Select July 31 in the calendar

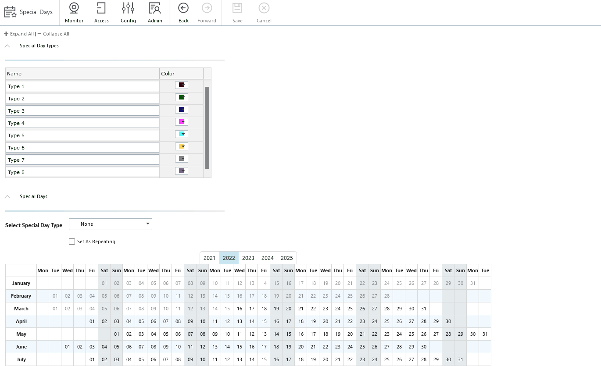click(461, 359)
